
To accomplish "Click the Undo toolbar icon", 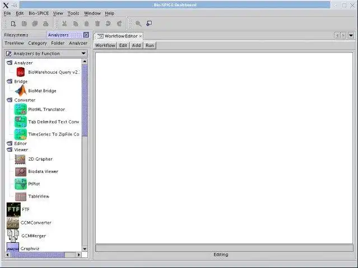I will tap(108, 23).
